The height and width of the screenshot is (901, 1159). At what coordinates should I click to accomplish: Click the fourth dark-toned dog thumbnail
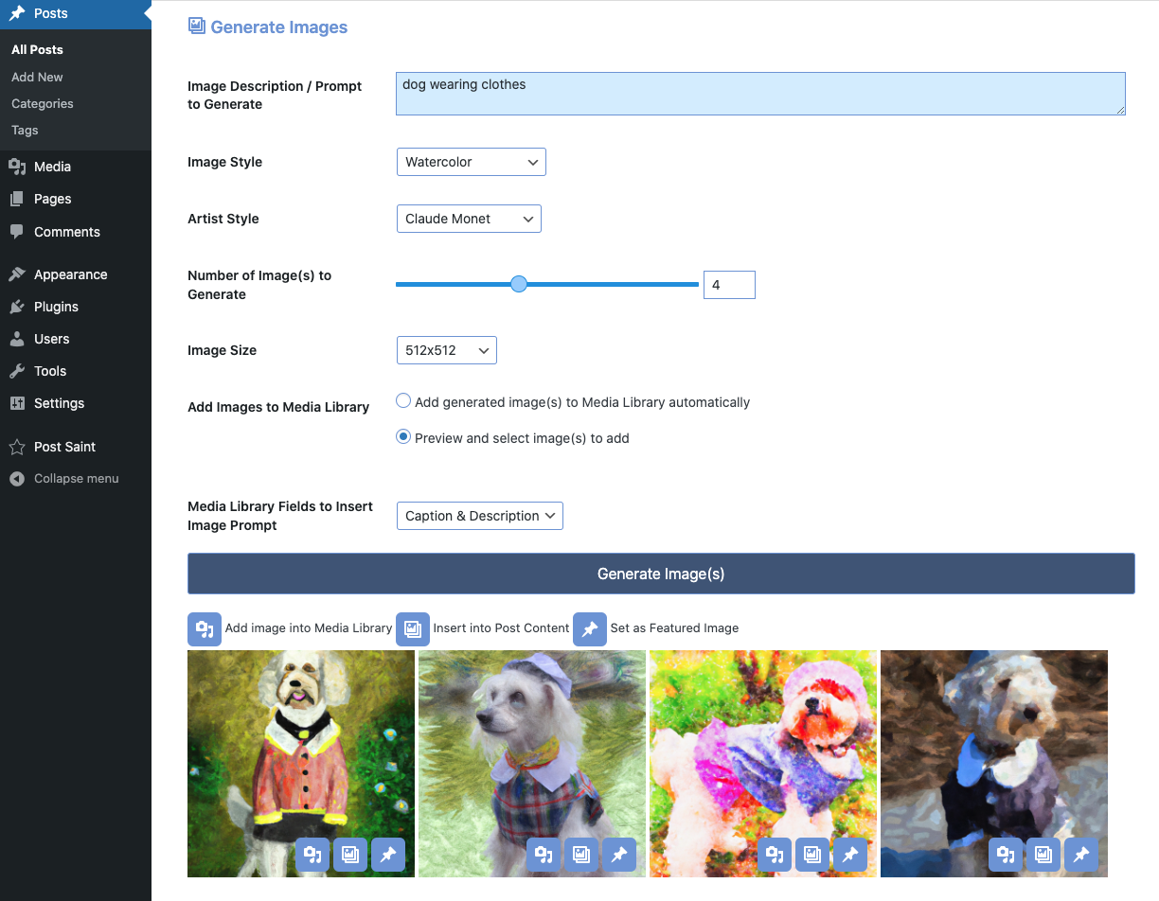pos(994,764)
